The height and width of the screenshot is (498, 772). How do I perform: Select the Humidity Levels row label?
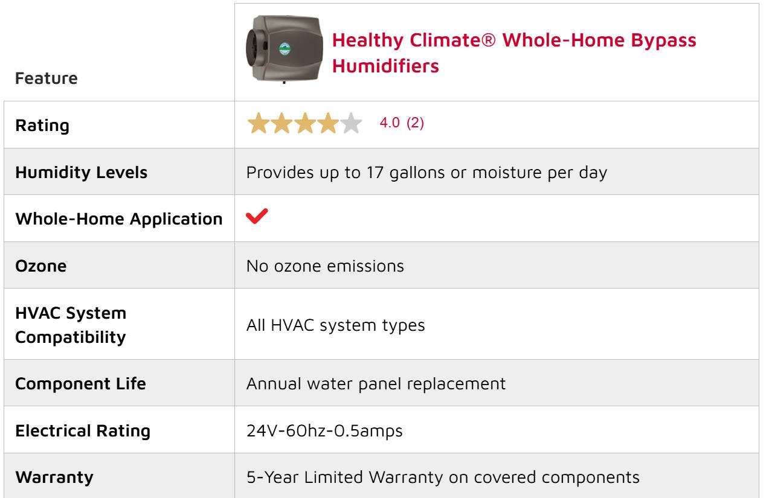tap(80, 173)
